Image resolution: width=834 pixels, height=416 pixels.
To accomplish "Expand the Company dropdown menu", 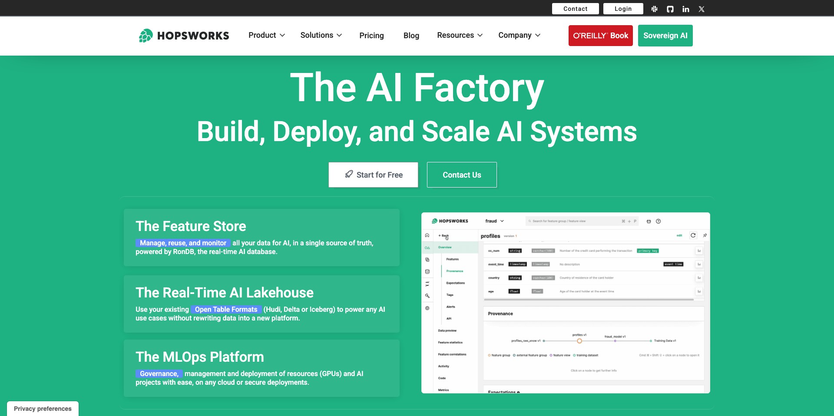I will tap(520, 35).
